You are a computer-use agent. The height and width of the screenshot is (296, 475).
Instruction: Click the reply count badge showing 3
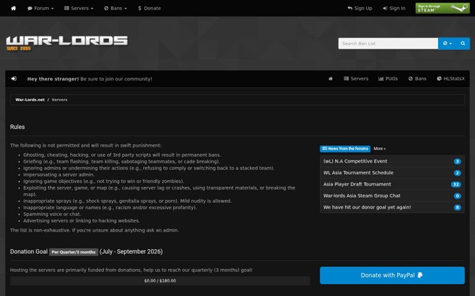pyautogui.click(x=457, y=161)
